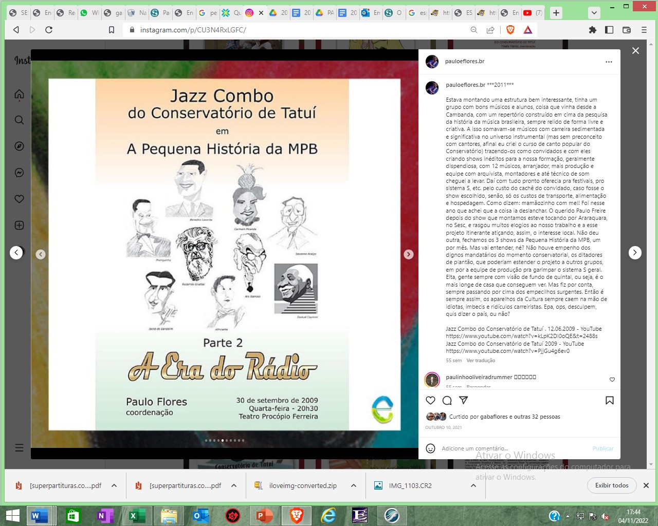Open Instagram Search in sidebar
658x526 pixels.
[x=20, y=120]
